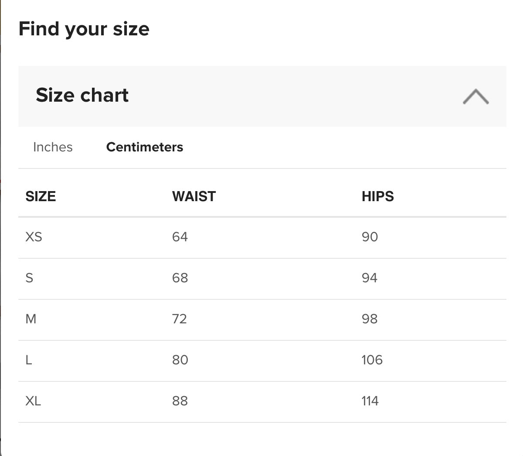This screenshot has height=456, width=523.
Task: Click the Size chart header title
Action: pos(82,95)
